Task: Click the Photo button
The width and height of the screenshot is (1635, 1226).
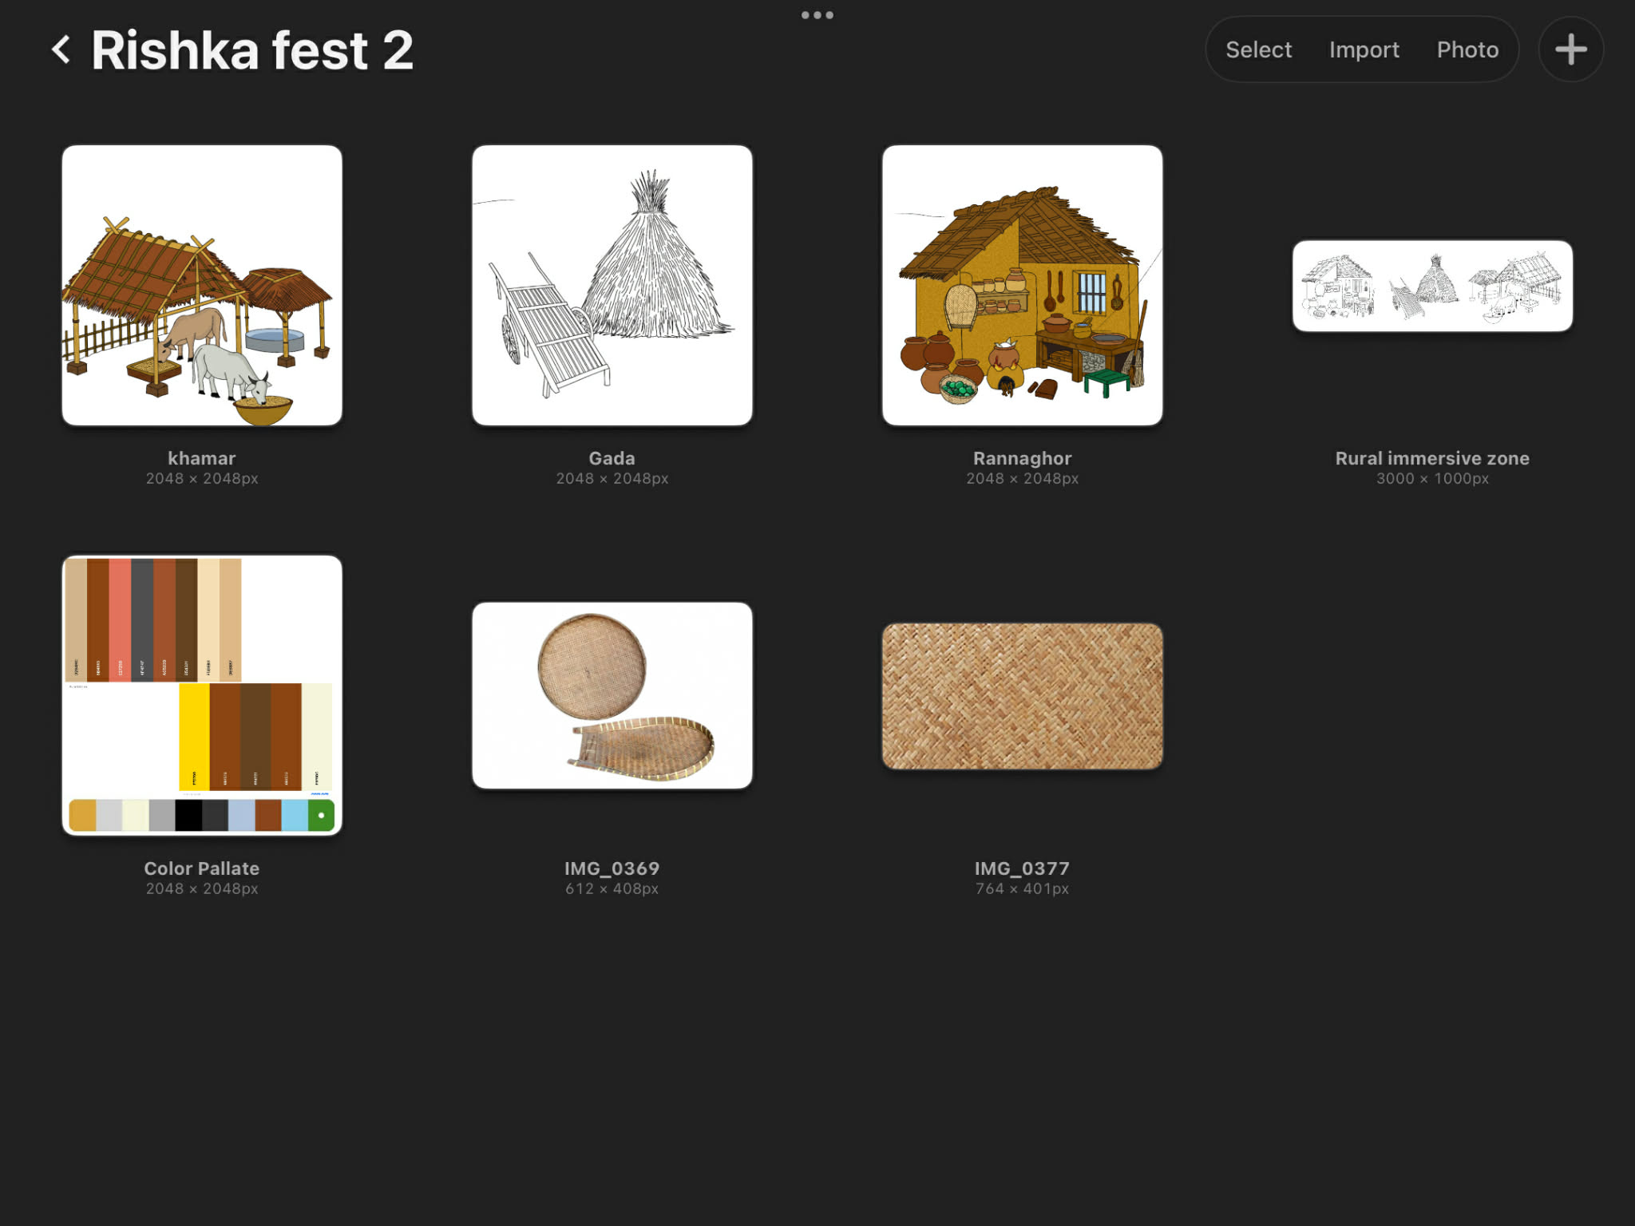Action: (1467, 49)
